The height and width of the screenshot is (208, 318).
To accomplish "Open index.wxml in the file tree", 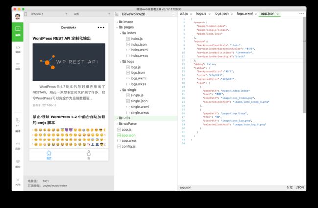I will click(137, 50).
